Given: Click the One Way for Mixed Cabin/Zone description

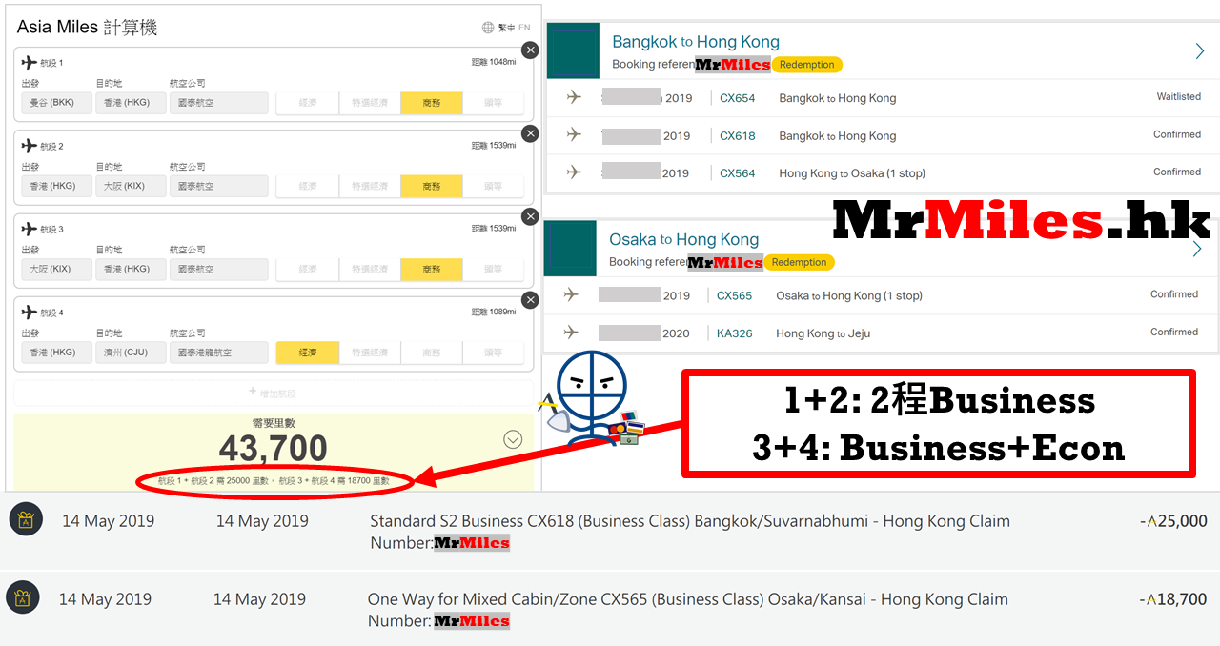Looking at the screenshot, I should pos(688,610).
